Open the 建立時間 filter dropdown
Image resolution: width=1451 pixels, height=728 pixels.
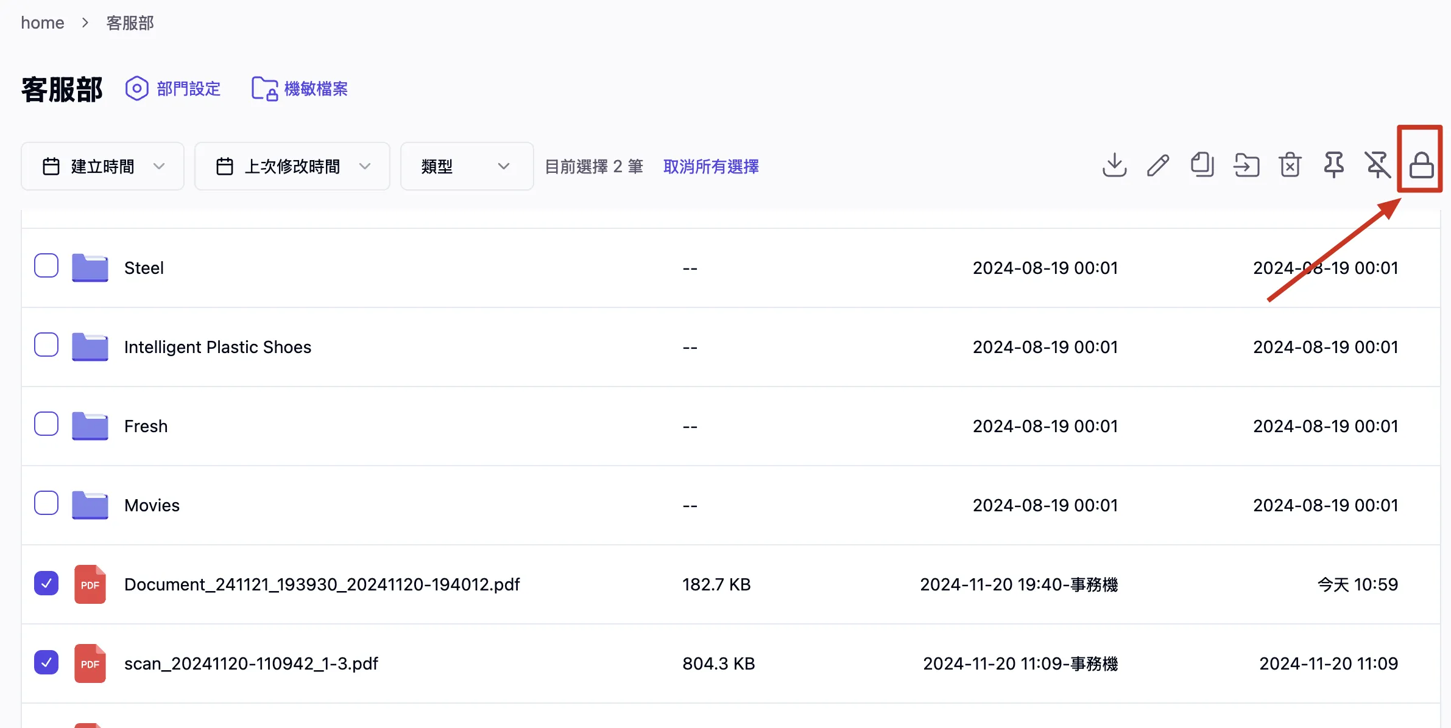tap(102, 166)
